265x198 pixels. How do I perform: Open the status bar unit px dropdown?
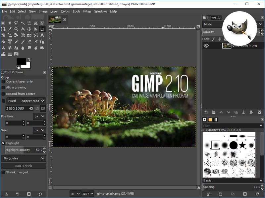(x=75, y=194)
